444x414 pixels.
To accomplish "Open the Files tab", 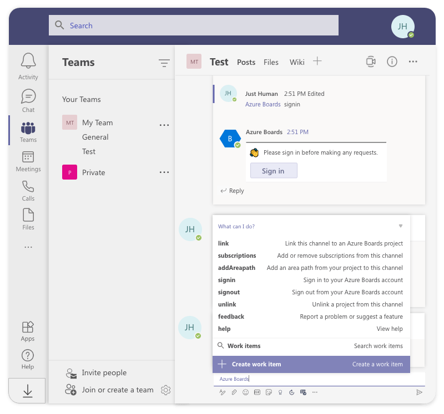I will coord(271,62).
